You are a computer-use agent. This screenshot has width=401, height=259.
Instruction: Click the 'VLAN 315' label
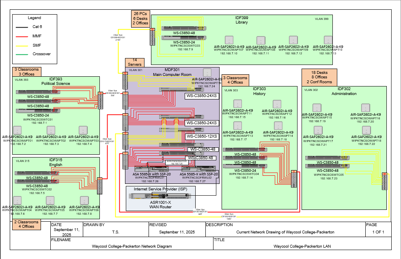tap(23, 161)
